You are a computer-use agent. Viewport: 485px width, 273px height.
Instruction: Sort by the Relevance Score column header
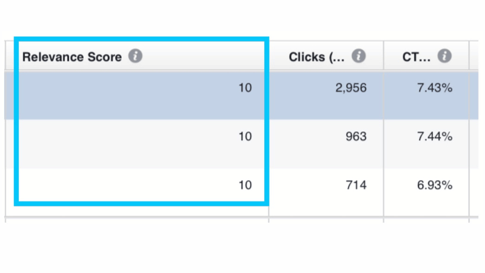click(72, 57)
